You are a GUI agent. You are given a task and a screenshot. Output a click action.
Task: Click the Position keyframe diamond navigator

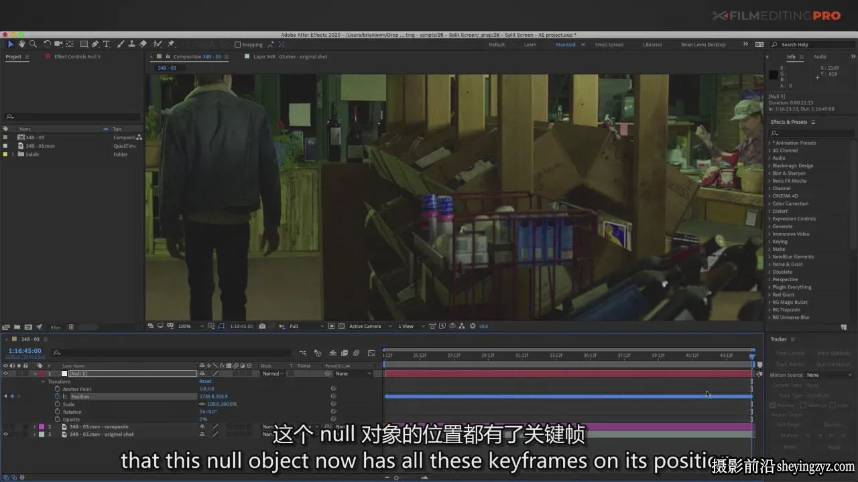(12, 396)
